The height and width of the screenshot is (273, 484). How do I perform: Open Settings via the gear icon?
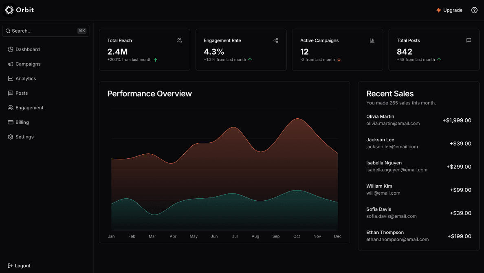[10, 137]
